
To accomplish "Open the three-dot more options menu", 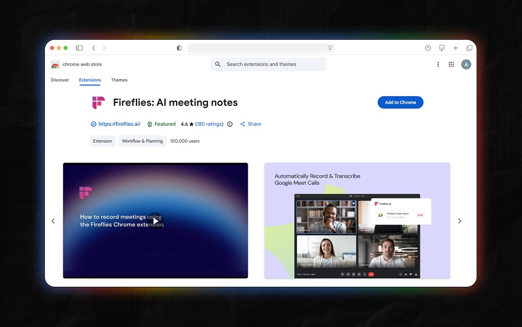I will pos(438,64).
